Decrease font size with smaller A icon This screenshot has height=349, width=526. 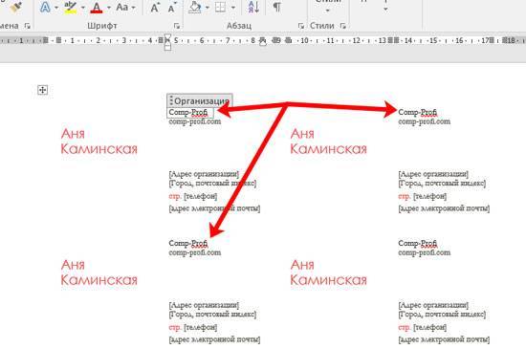tap(172, 8)
